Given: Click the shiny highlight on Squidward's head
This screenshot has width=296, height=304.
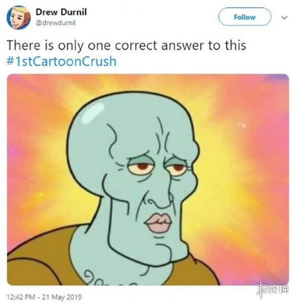Looking at the screenshot, I should (x=93, y=113).
